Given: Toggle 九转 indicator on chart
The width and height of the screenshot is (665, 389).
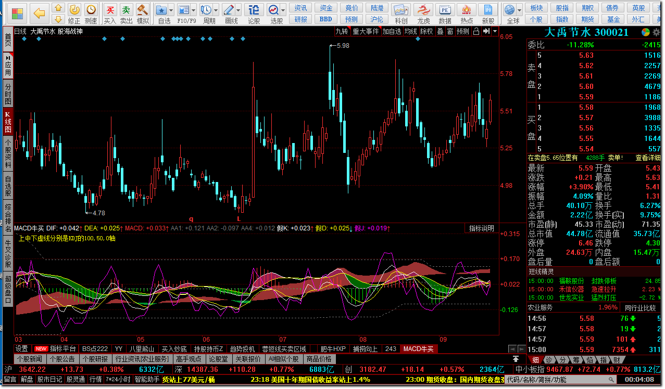Looking at the screenshot, I should (342, 31).
